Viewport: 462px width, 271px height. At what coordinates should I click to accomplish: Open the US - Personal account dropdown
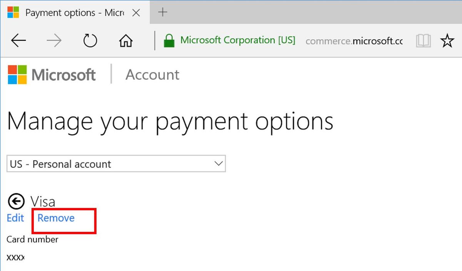pos(115,164)
